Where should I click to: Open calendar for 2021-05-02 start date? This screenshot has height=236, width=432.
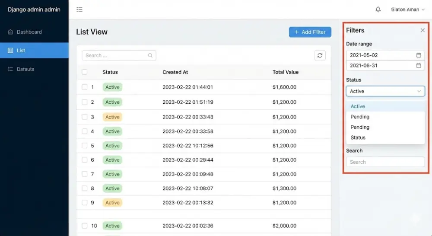419,55
